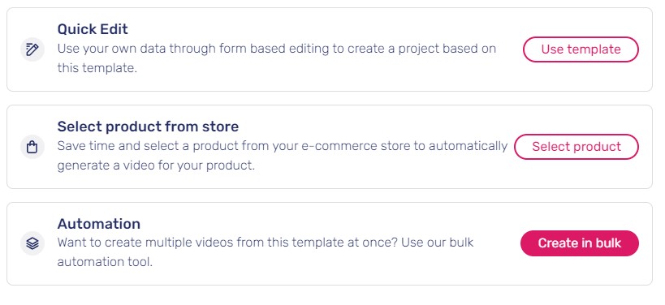Image resolution: width=665 pixels, height=305 pixels.
Task: Click the shopping bag store icon
Action: (32, 147)
